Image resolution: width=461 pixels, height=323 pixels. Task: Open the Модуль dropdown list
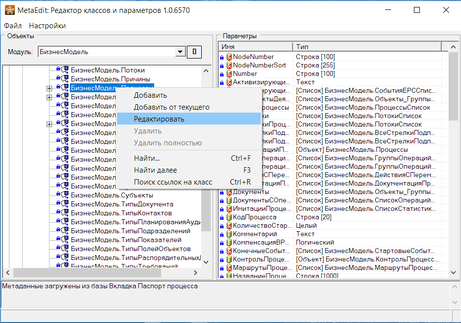tap(180, 52)
